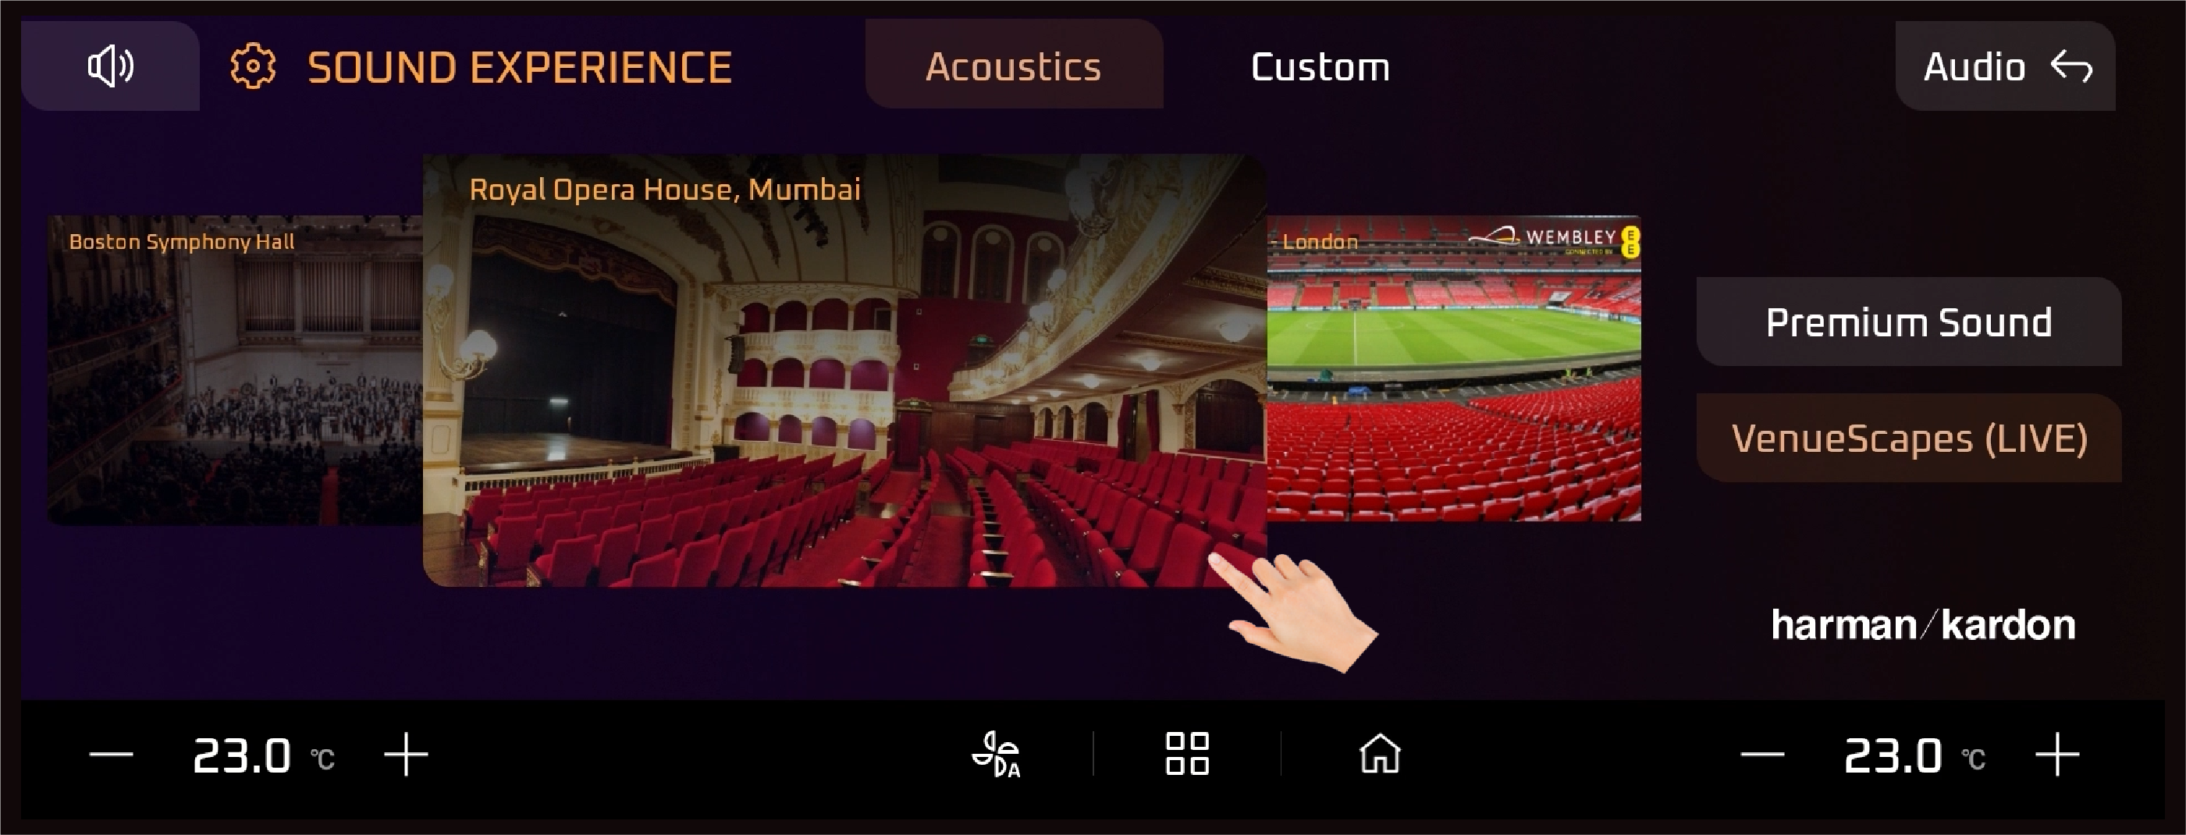The width and height of the screenshot is (2186, 835).
Task: Tap the fan climate control icon
Action: (x=997, y=755)
